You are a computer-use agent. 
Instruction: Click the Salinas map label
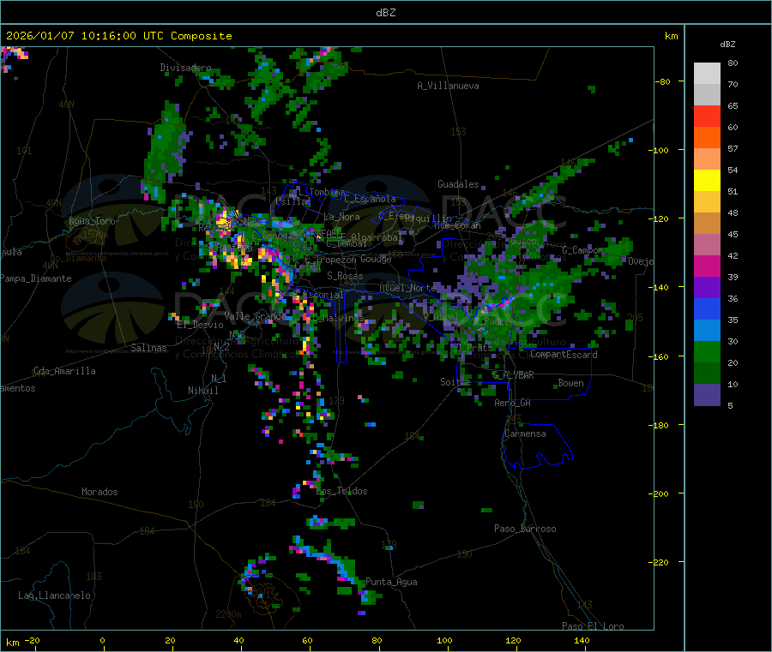(148, 348)
